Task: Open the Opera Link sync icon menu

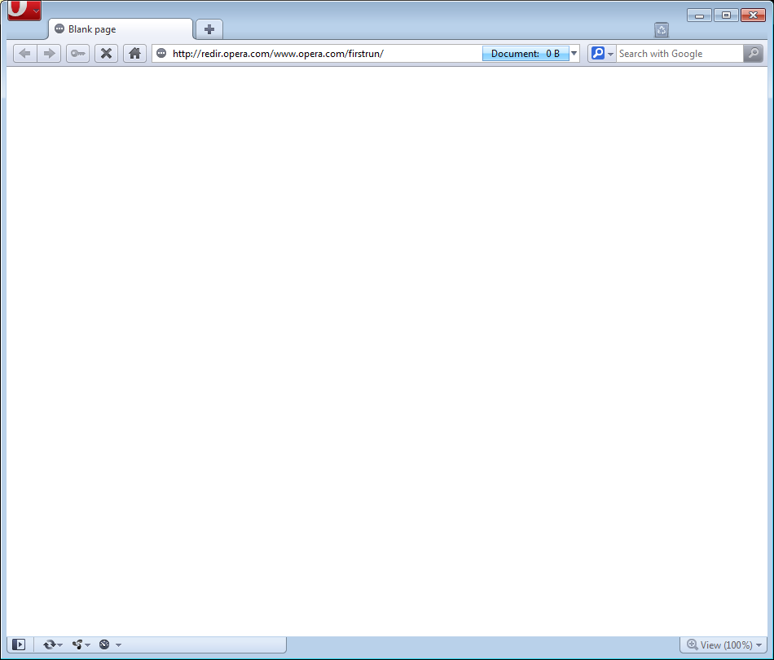Action: [52, 645]
